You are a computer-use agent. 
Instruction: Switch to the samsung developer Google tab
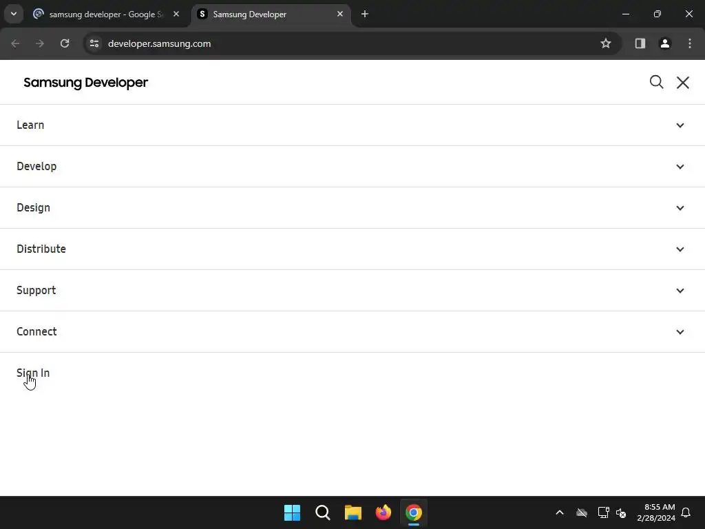coord(105,14)
